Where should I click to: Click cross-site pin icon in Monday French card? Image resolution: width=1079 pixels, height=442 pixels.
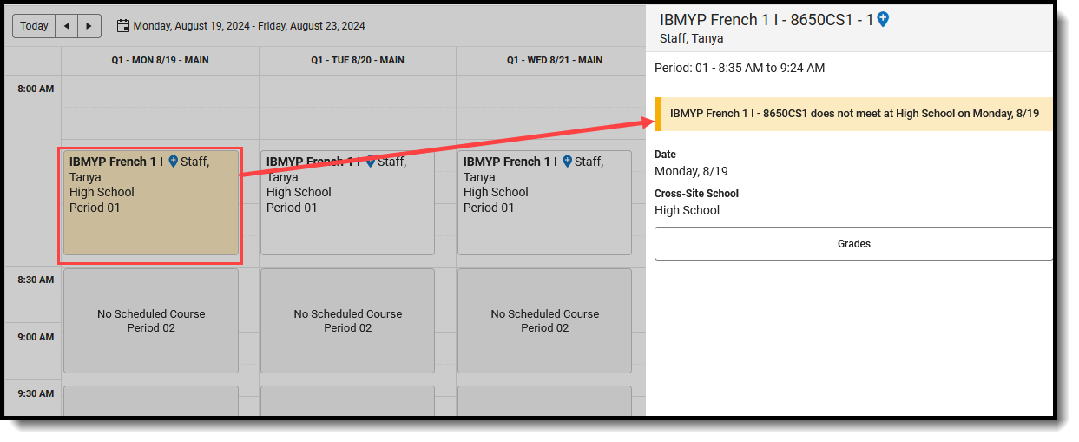click(173, 162)
